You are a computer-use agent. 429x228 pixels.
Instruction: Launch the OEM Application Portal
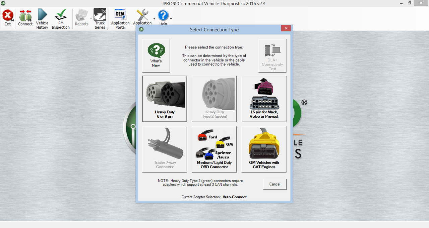120,19
